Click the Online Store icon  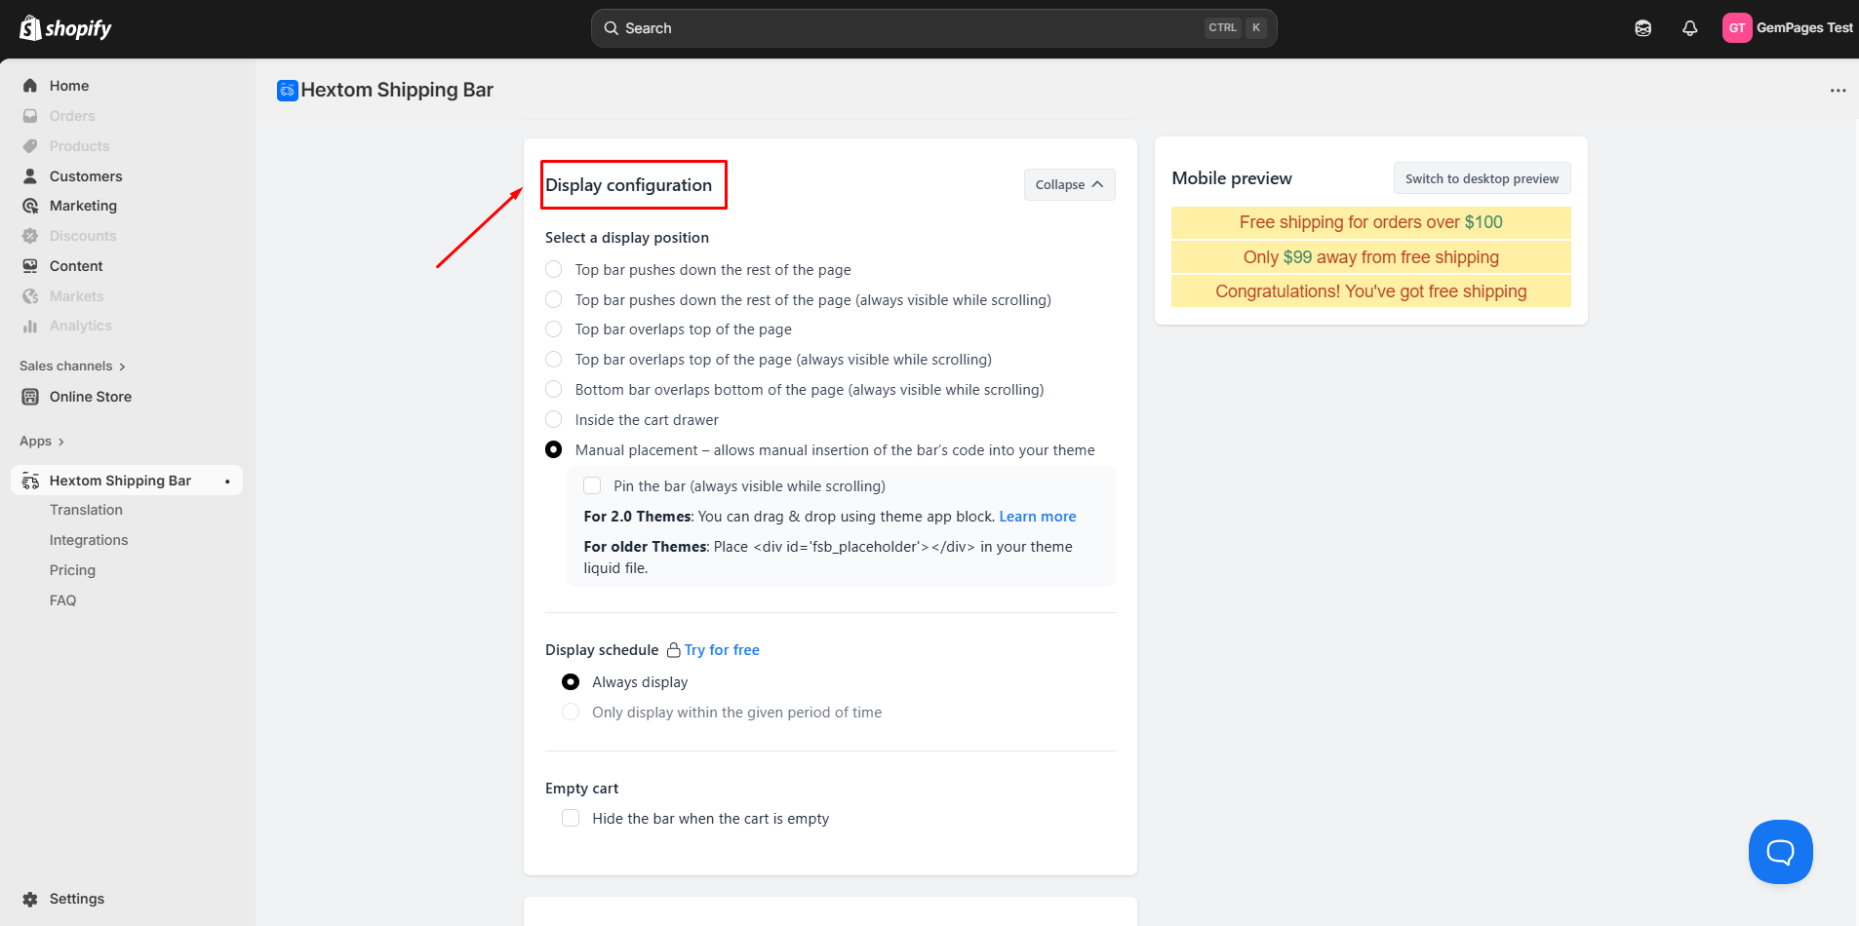point(30,397)
